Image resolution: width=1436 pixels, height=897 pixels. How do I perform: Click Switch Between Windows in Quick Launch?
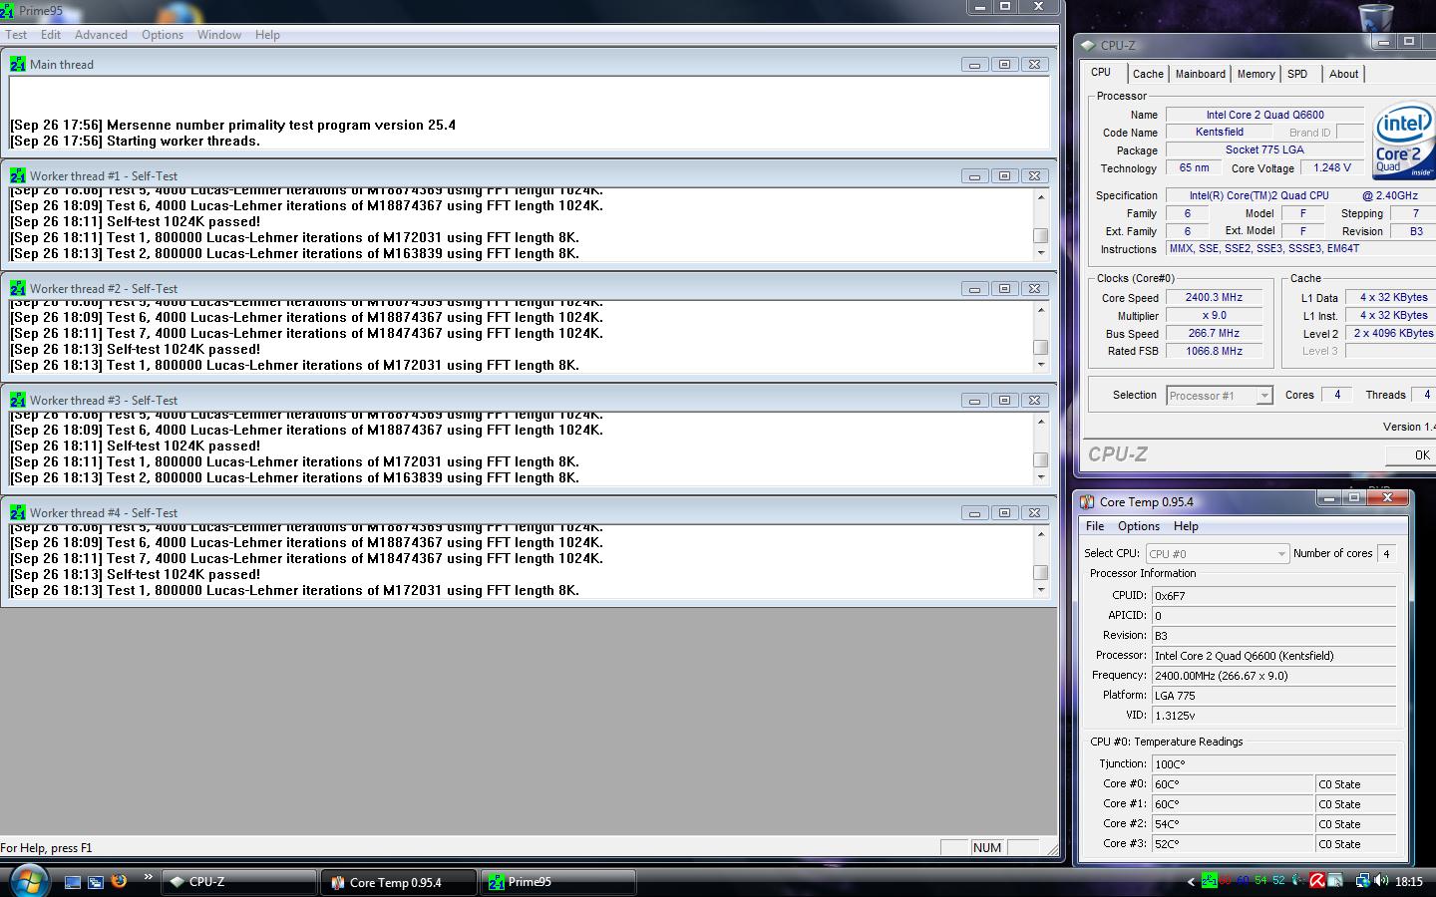tap(96, 882)
